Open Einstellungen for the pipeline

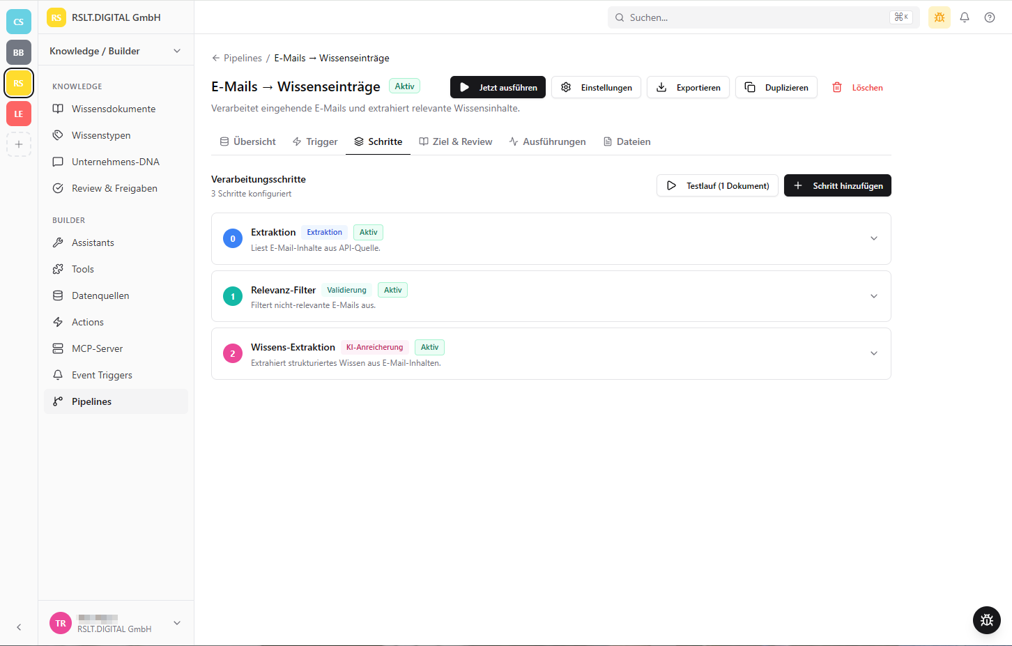596,87
